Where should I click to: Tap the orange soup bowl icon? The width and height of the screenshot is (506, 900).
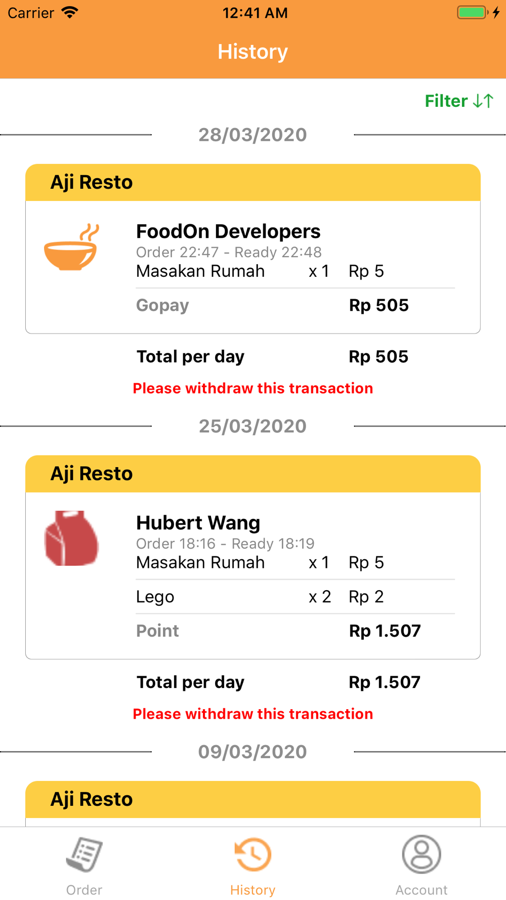[71, 248]
